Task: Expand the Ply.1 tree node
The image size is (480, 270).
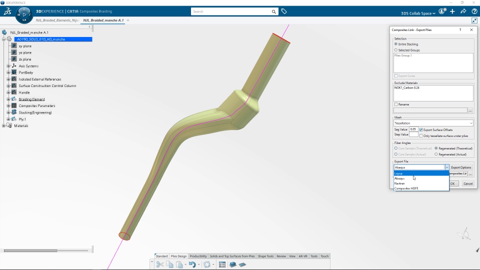Action: [8, 119]
